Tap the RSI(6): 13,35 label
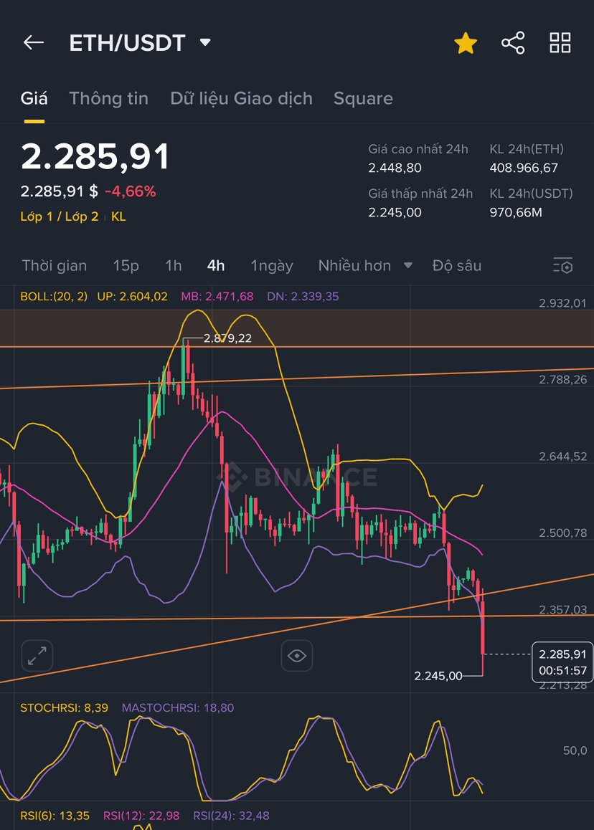 55,816
